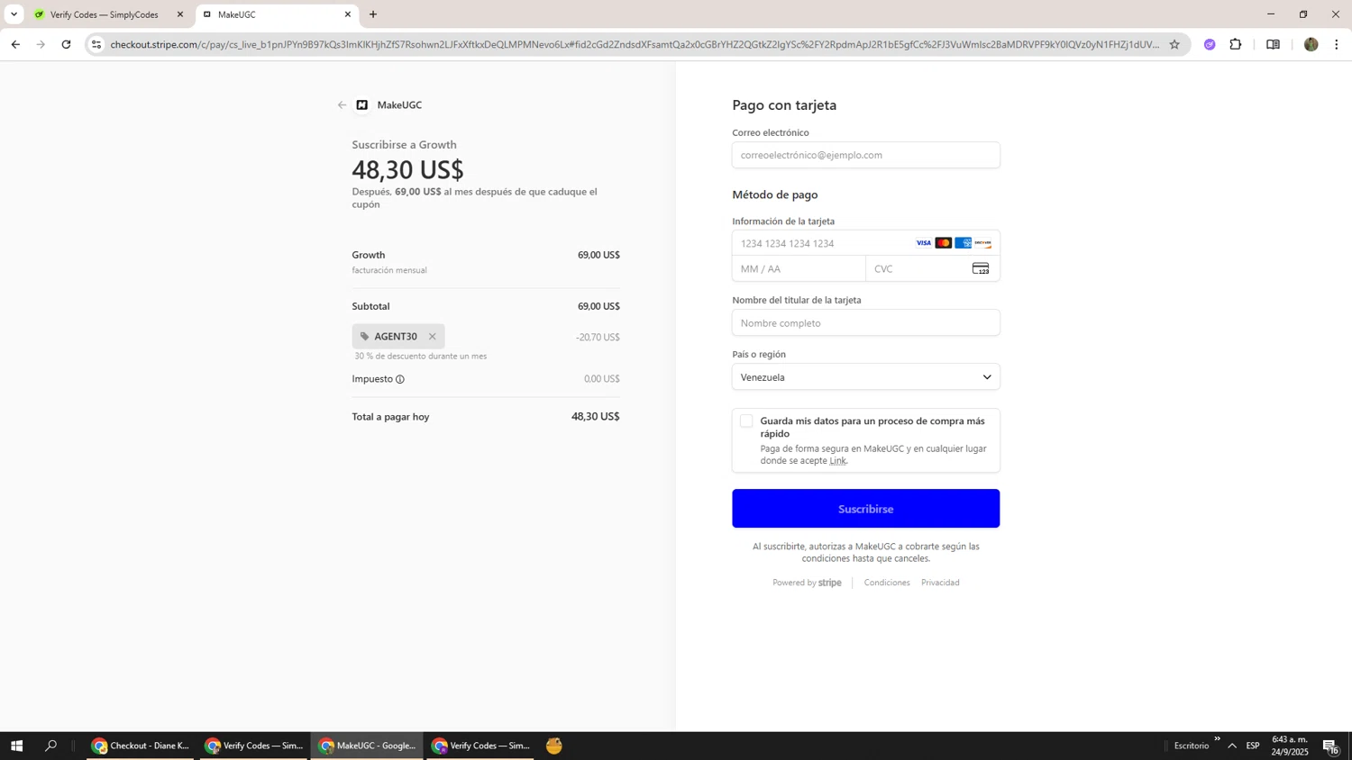The width and height of the screenshot is (1352, 760).
Task: Go back using the arrow beside MakeUGC
Action: tap(342, 105)
